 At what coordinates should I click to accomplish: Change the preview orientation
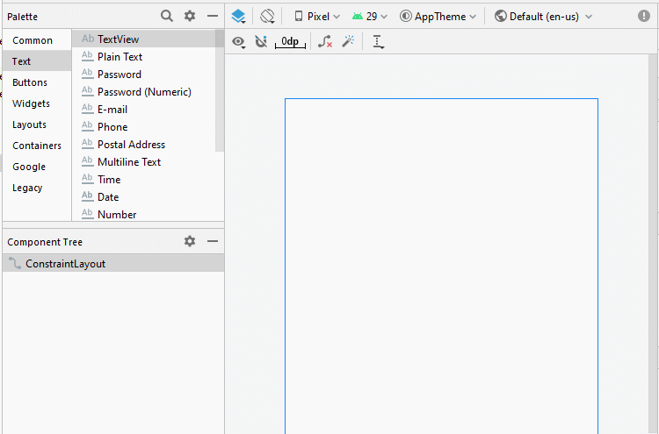point(267,17)
